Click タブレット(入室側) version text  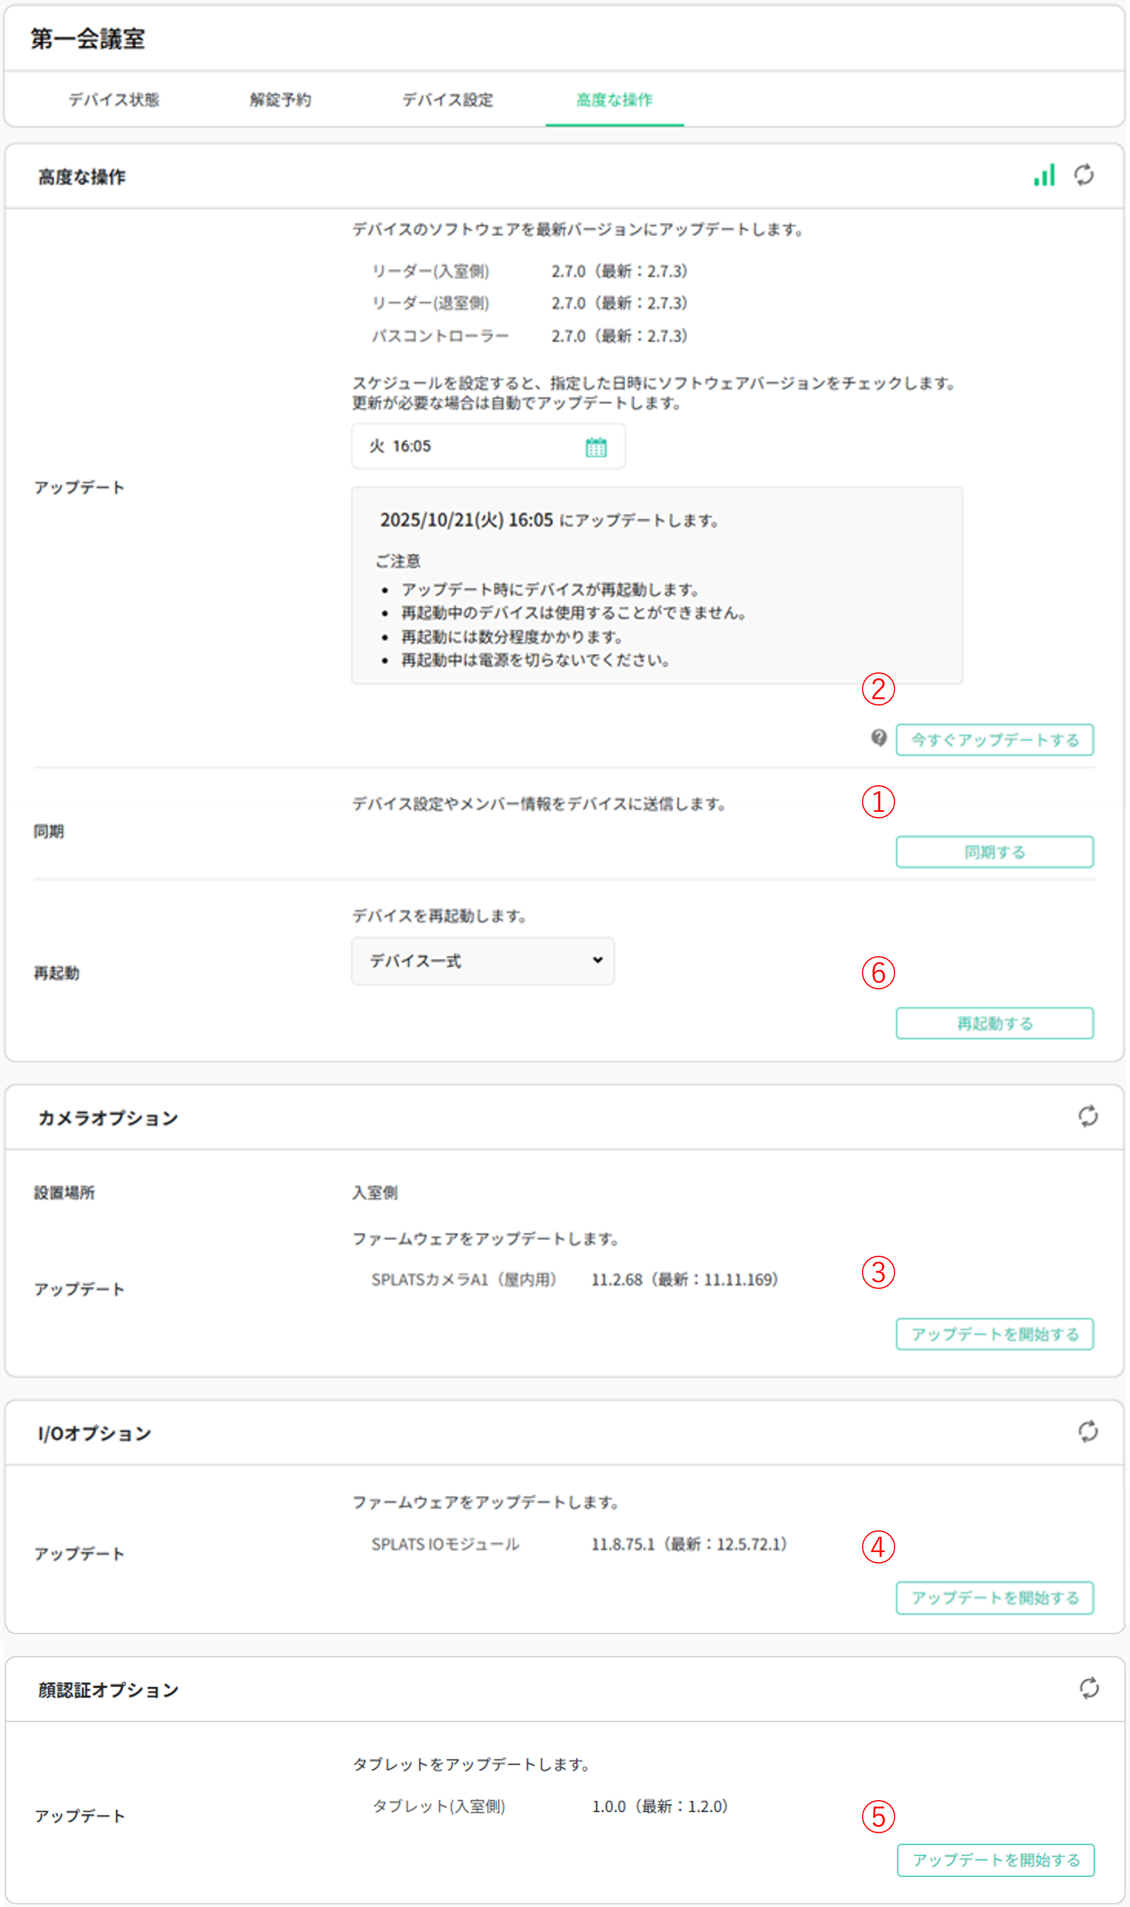click(x=438, y=1806)
